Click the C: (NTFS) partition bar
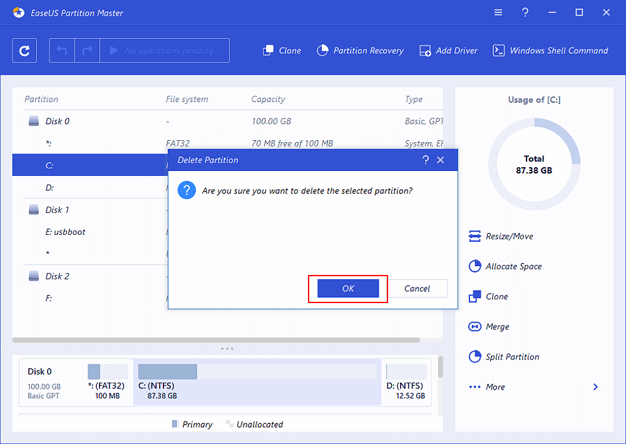Viewport: 626px width, 444px height. [x=257, y=382]
